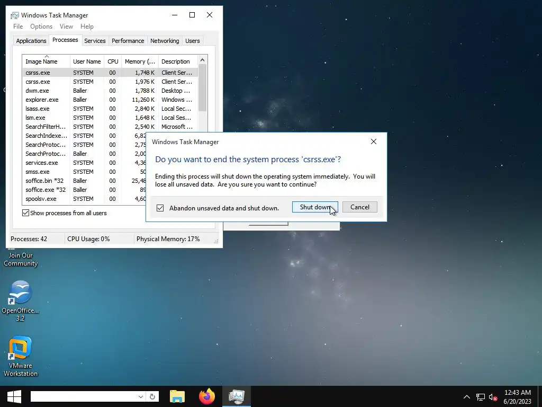
Task: Click the process list scroll up arrow
Action: 203,60
